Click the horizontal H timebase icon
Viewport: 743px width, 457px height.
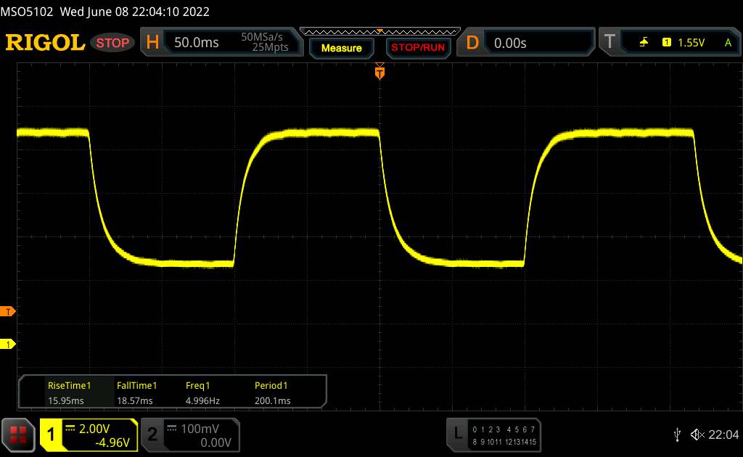(152, 43)
